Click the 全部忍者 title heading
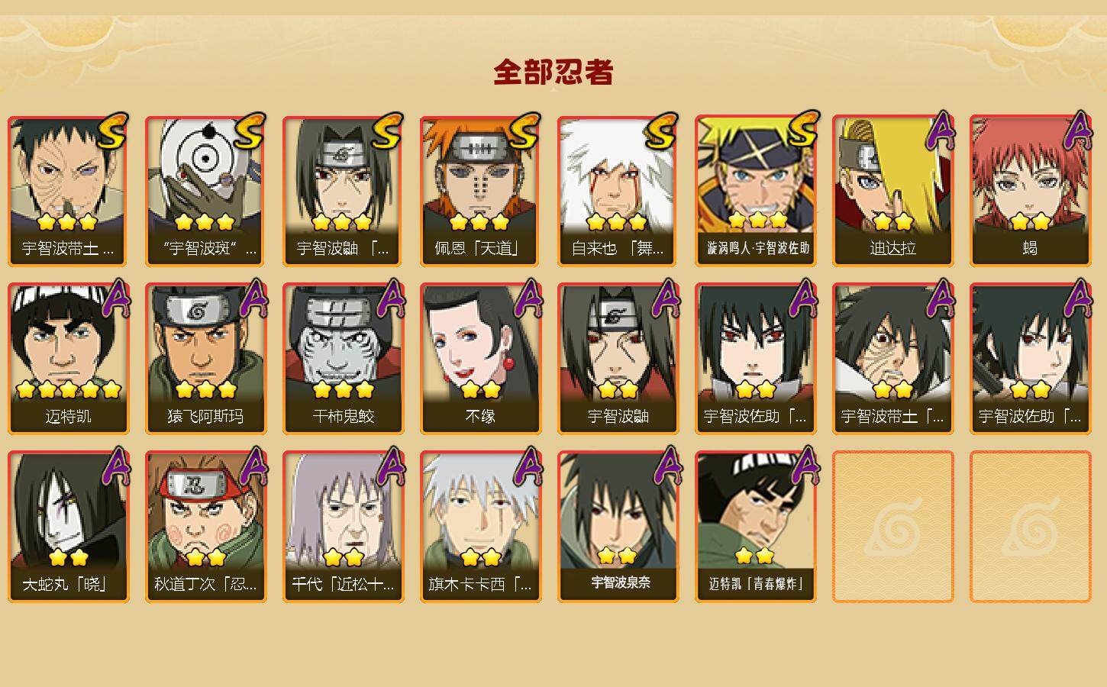Screen dimensions: 1107x687 tap(553, 73)
